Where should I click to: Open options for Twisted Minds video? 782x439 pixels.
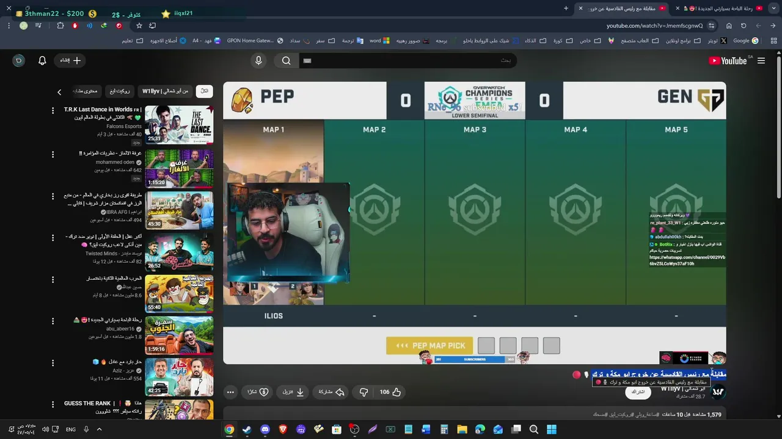click(53, 238)
